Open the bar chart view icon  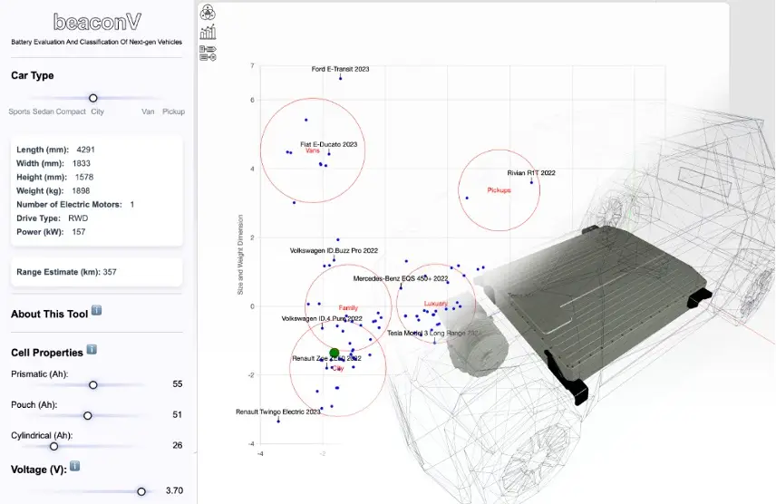pyautogui.click(x=208, y=32)
